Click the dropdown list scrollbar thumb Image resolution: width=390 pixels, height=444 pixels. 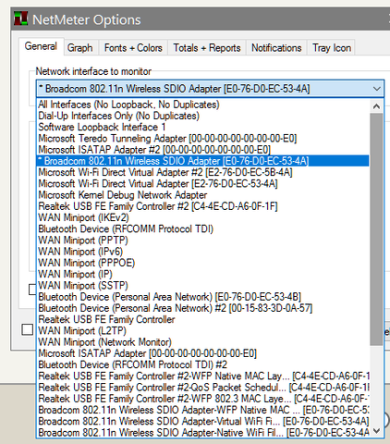click(x=376, y=229)
